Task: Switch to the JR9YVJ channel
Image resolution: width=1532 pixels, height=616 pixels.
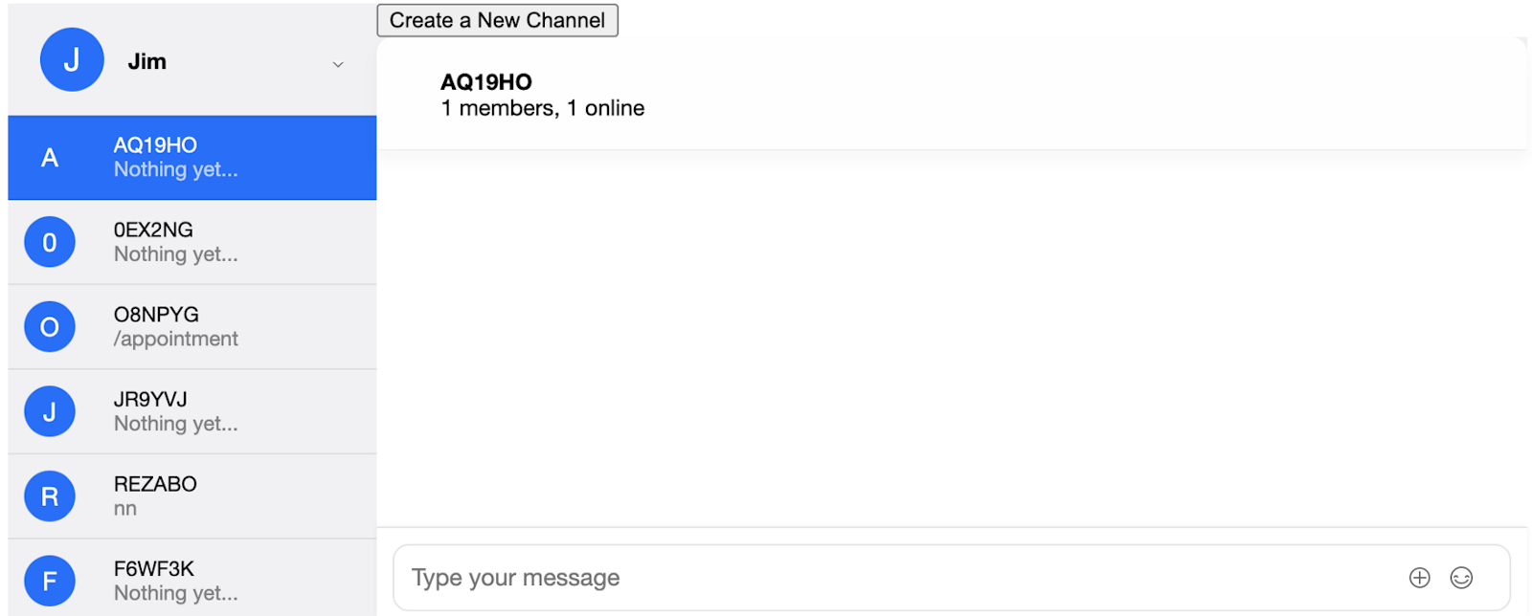Action: [x=191, y=411]
